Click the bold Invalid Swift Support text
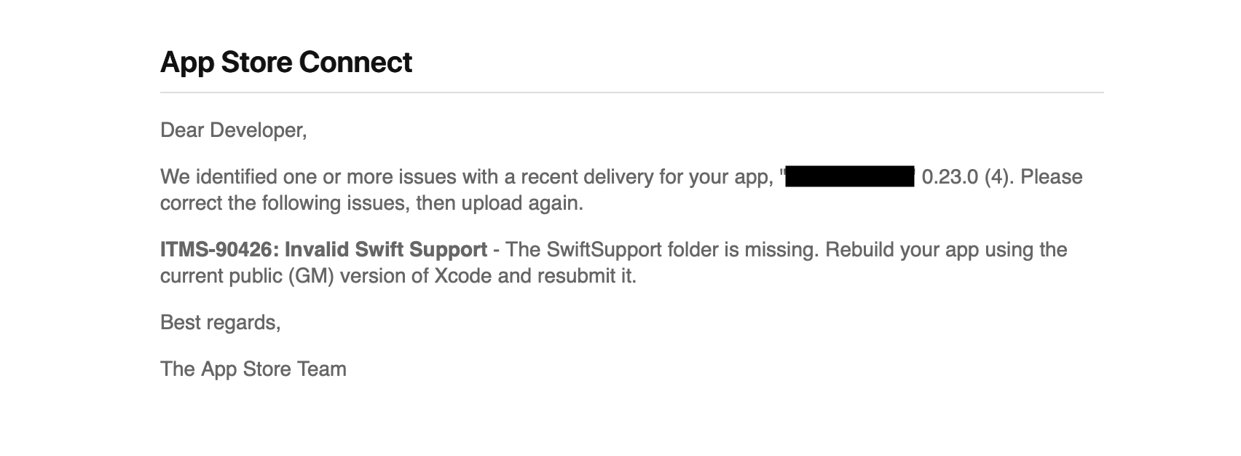 385,250
